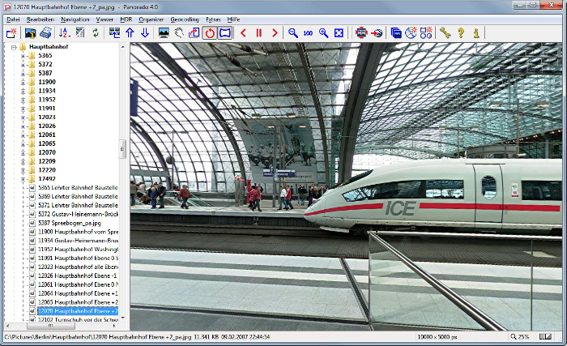567x346 pixels.
Task: Show info with the yellow i icon
Action: click(476, 33)
